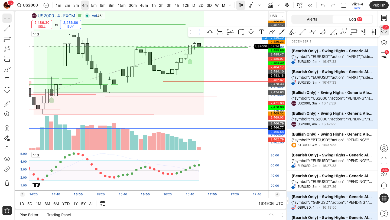Open the Pine Editor tab
The width and height of the screenshot is (390, 220).
click(x=29, y=215)
